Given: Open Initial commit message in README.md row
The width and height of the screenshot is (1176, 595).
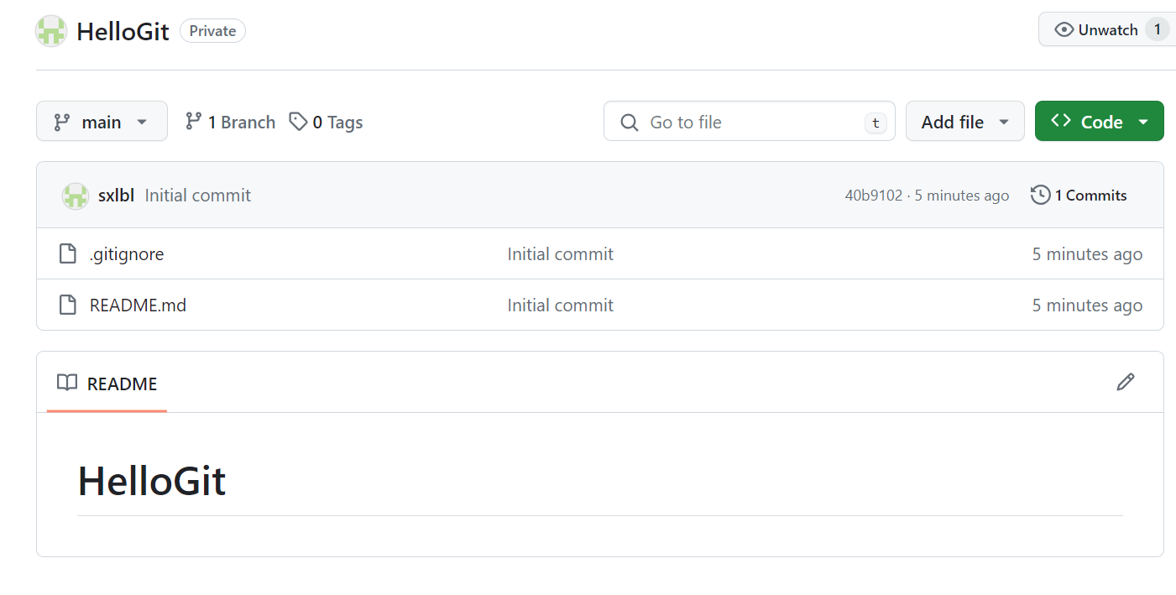Looking at the screenshot, I should [x=560, y=305].
